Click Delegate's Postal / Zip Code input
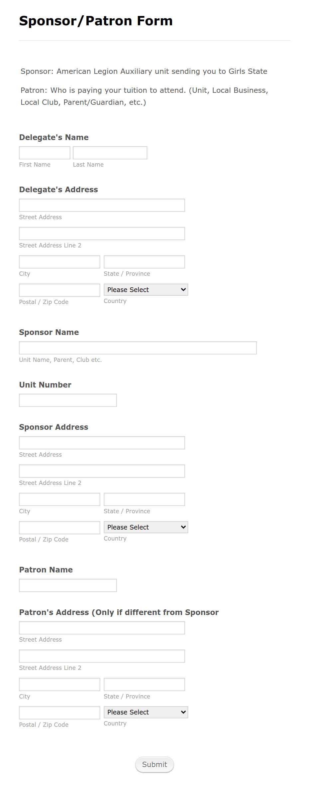Image resolution: width=309 pixels, height=785 pixels. tap(59, 290)
